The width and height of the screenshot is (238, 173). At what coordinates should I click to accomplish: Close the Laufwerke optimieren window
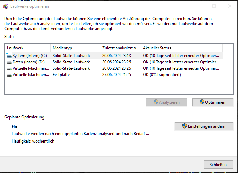pyautogui.click(x=230, y=6)
